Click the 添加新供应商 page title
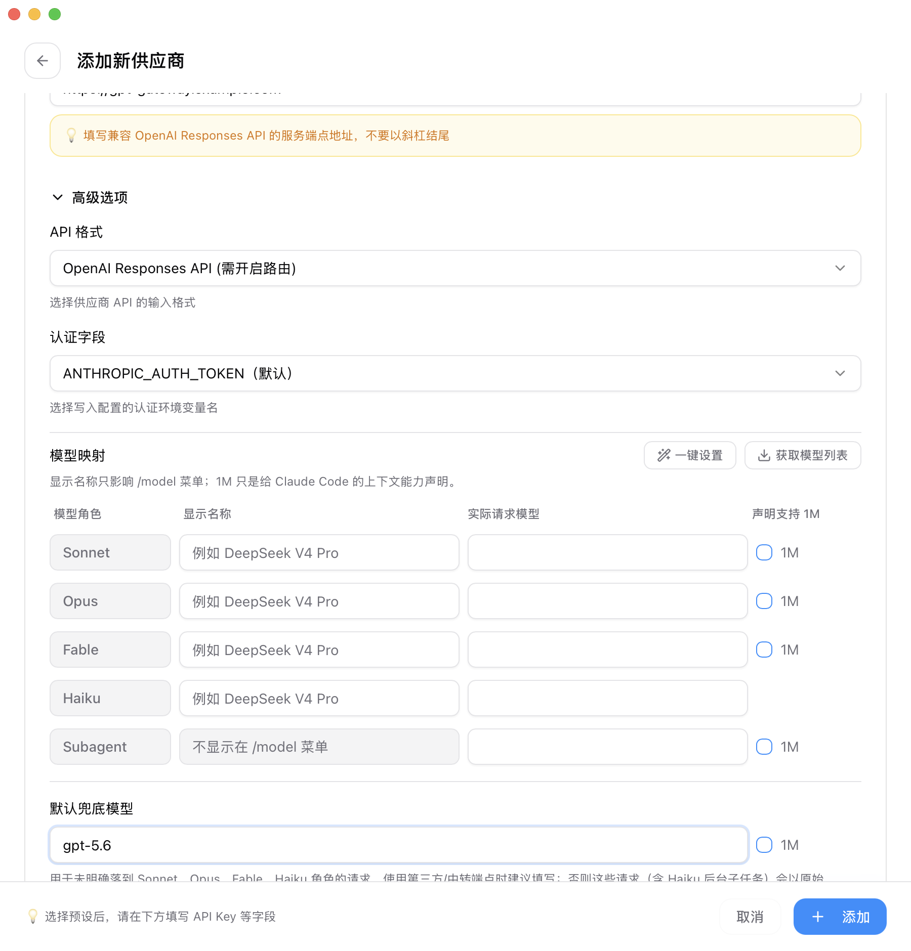The image size is (911, 951). click(131, 61)
